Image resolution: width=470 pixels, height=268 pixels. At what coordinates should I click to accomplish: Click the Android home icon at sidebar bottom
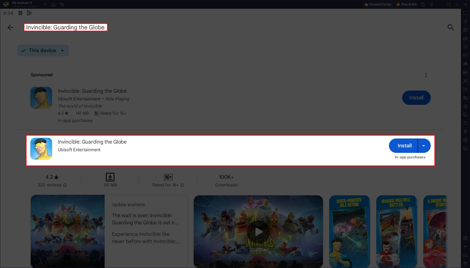click(465, 255)
